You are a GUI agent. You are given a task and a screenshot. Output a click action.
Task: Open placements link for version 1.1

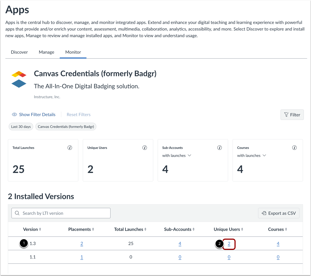82,257
